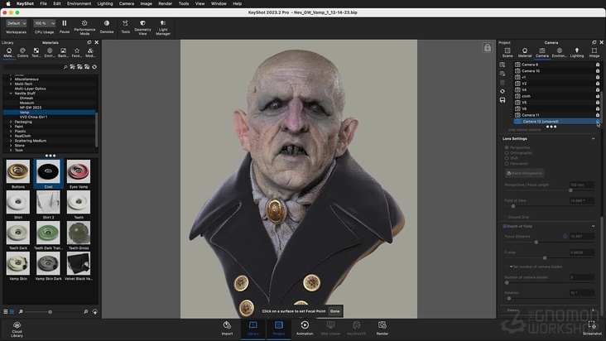Take a Screenshot with the corner icon
Image resolution: width=606 pixels, height=341 pixels.
[x=592, y=325]
